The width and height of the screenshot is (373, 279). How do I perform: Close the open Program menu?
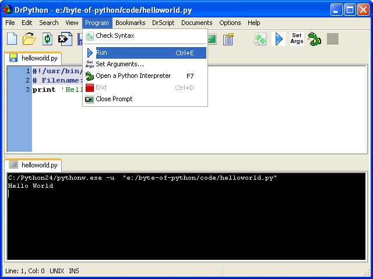(97, 23)
